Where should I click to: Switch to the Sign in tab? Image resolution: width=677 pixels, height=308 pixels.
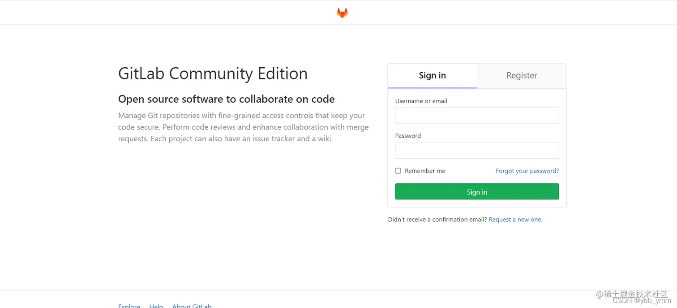pyautogui.click(x=432, y=76)
